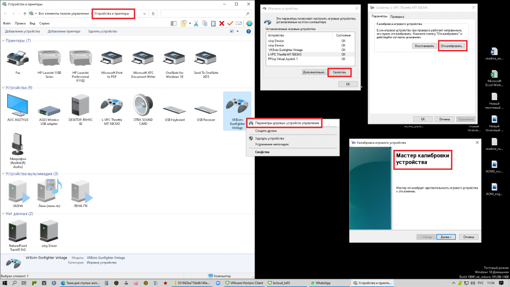The image size is (510, 287).
Task: Click the scissors Cut toolbar icon
Action: (196, 23)
